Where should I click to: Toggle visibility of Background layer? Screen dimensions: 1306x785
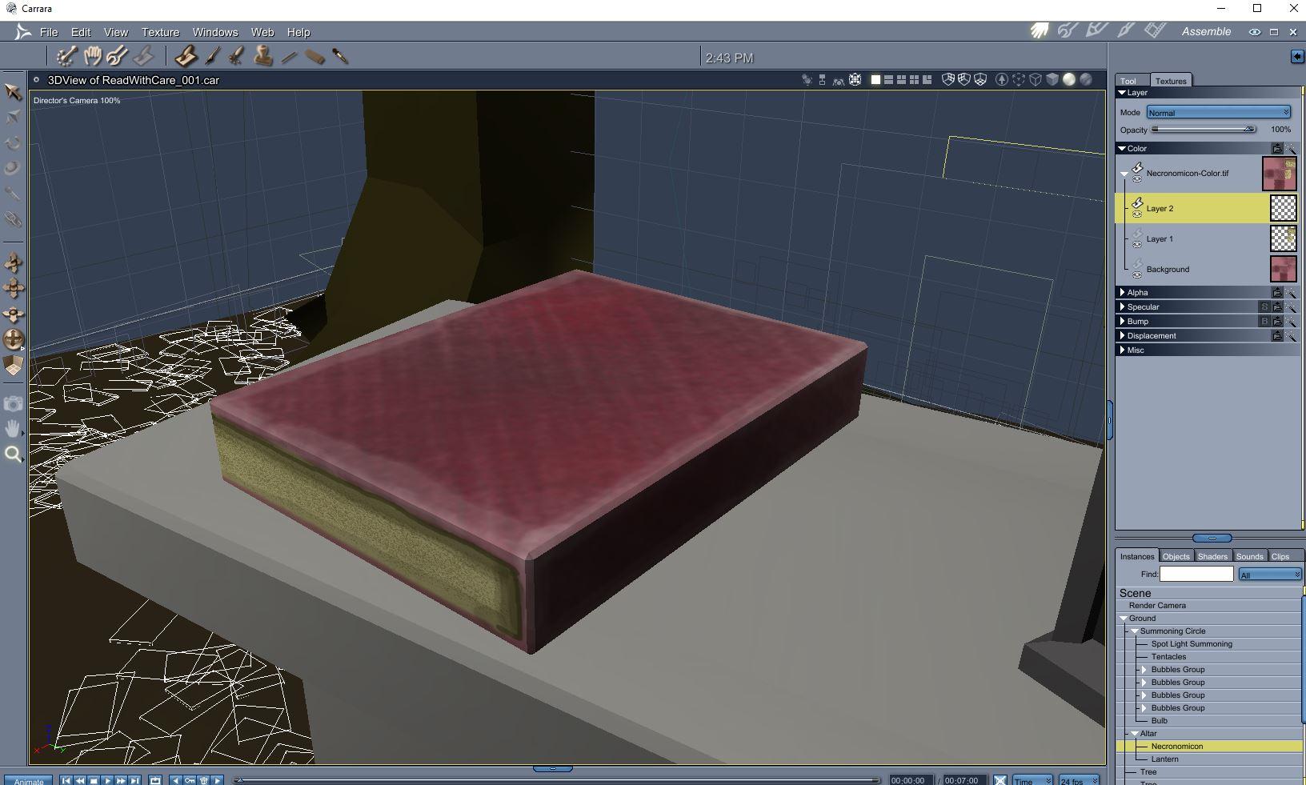tap(1137, 275)
